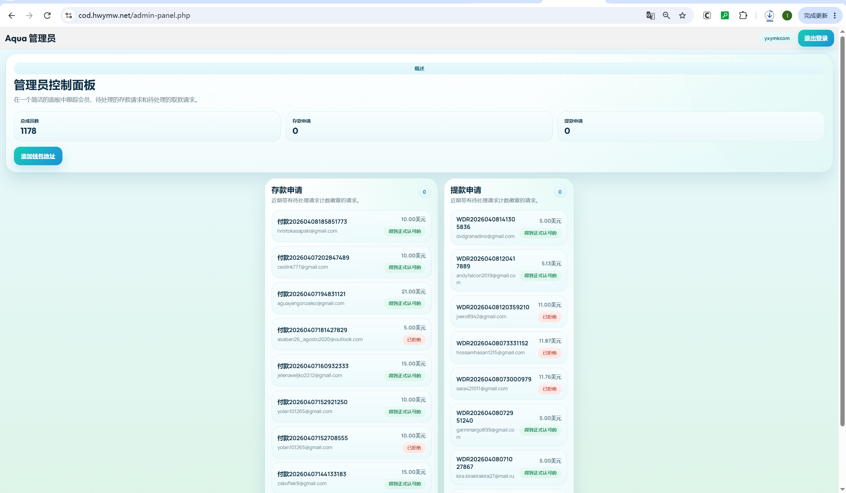This screenshot has height=493, width=846.
Task: Open deposit 付款20260407181427829
Action: (351, 334)
